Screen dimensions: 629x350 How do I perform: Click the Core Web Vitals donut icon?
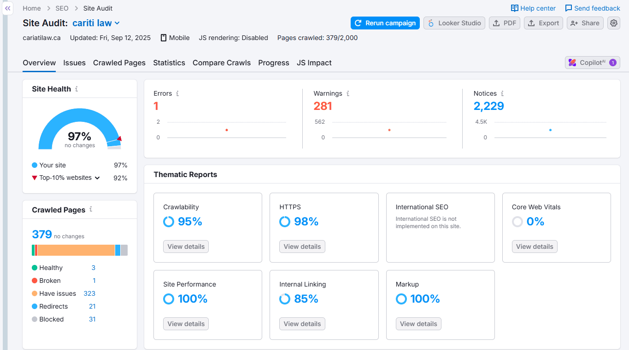point(517,222)
